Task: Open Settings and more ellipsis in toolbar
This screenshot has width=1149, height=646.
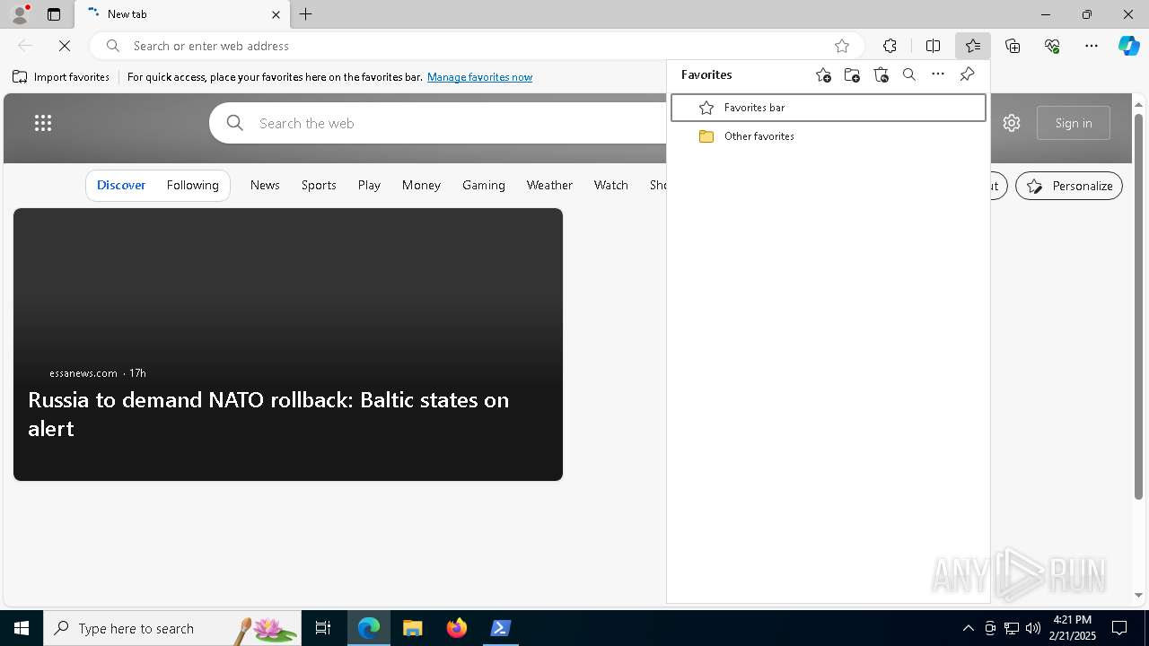Action: (x=1092, y=46)
